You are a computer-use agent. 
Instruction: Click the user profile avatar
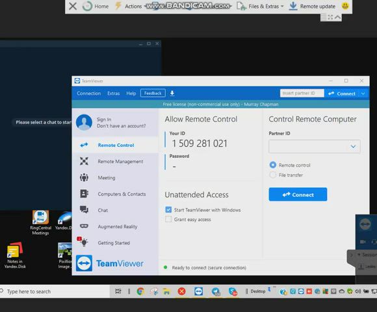[84, 122]
